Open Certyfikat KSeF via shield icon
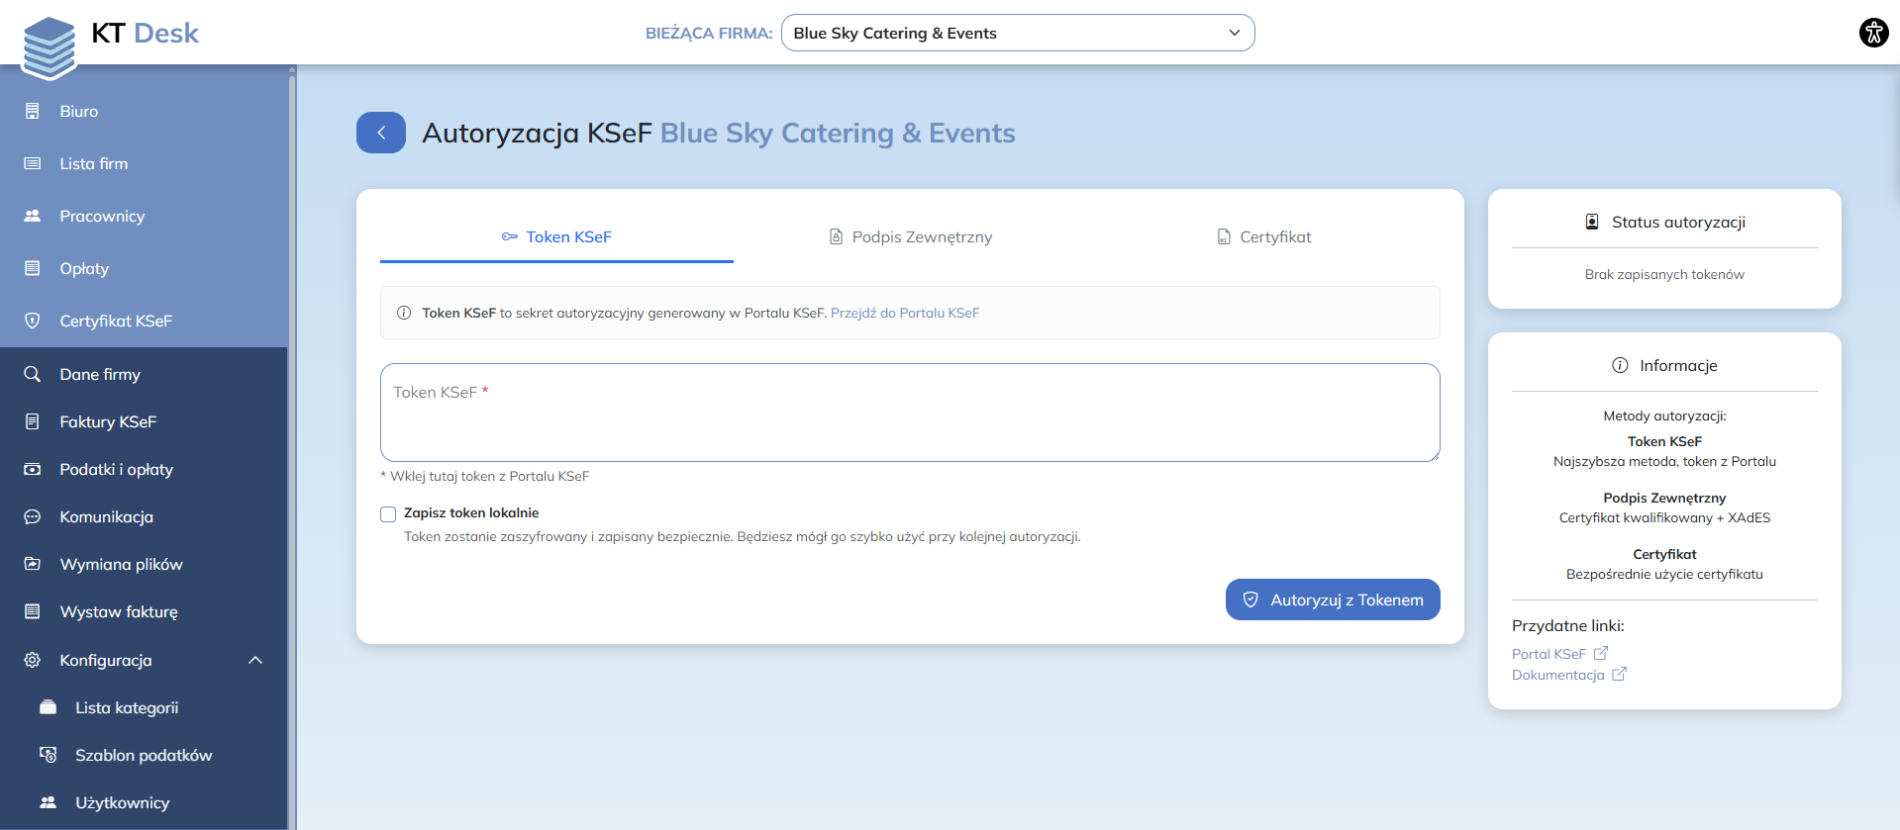1900x830 pixels. tap(33, 321)
